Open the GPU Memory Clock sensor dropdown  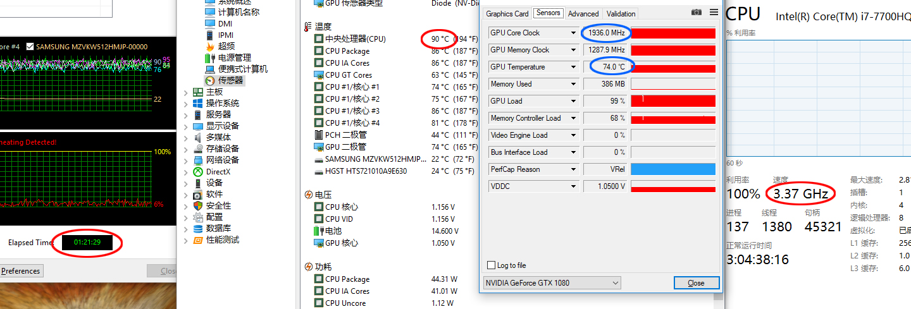click(x=574, y=50)
